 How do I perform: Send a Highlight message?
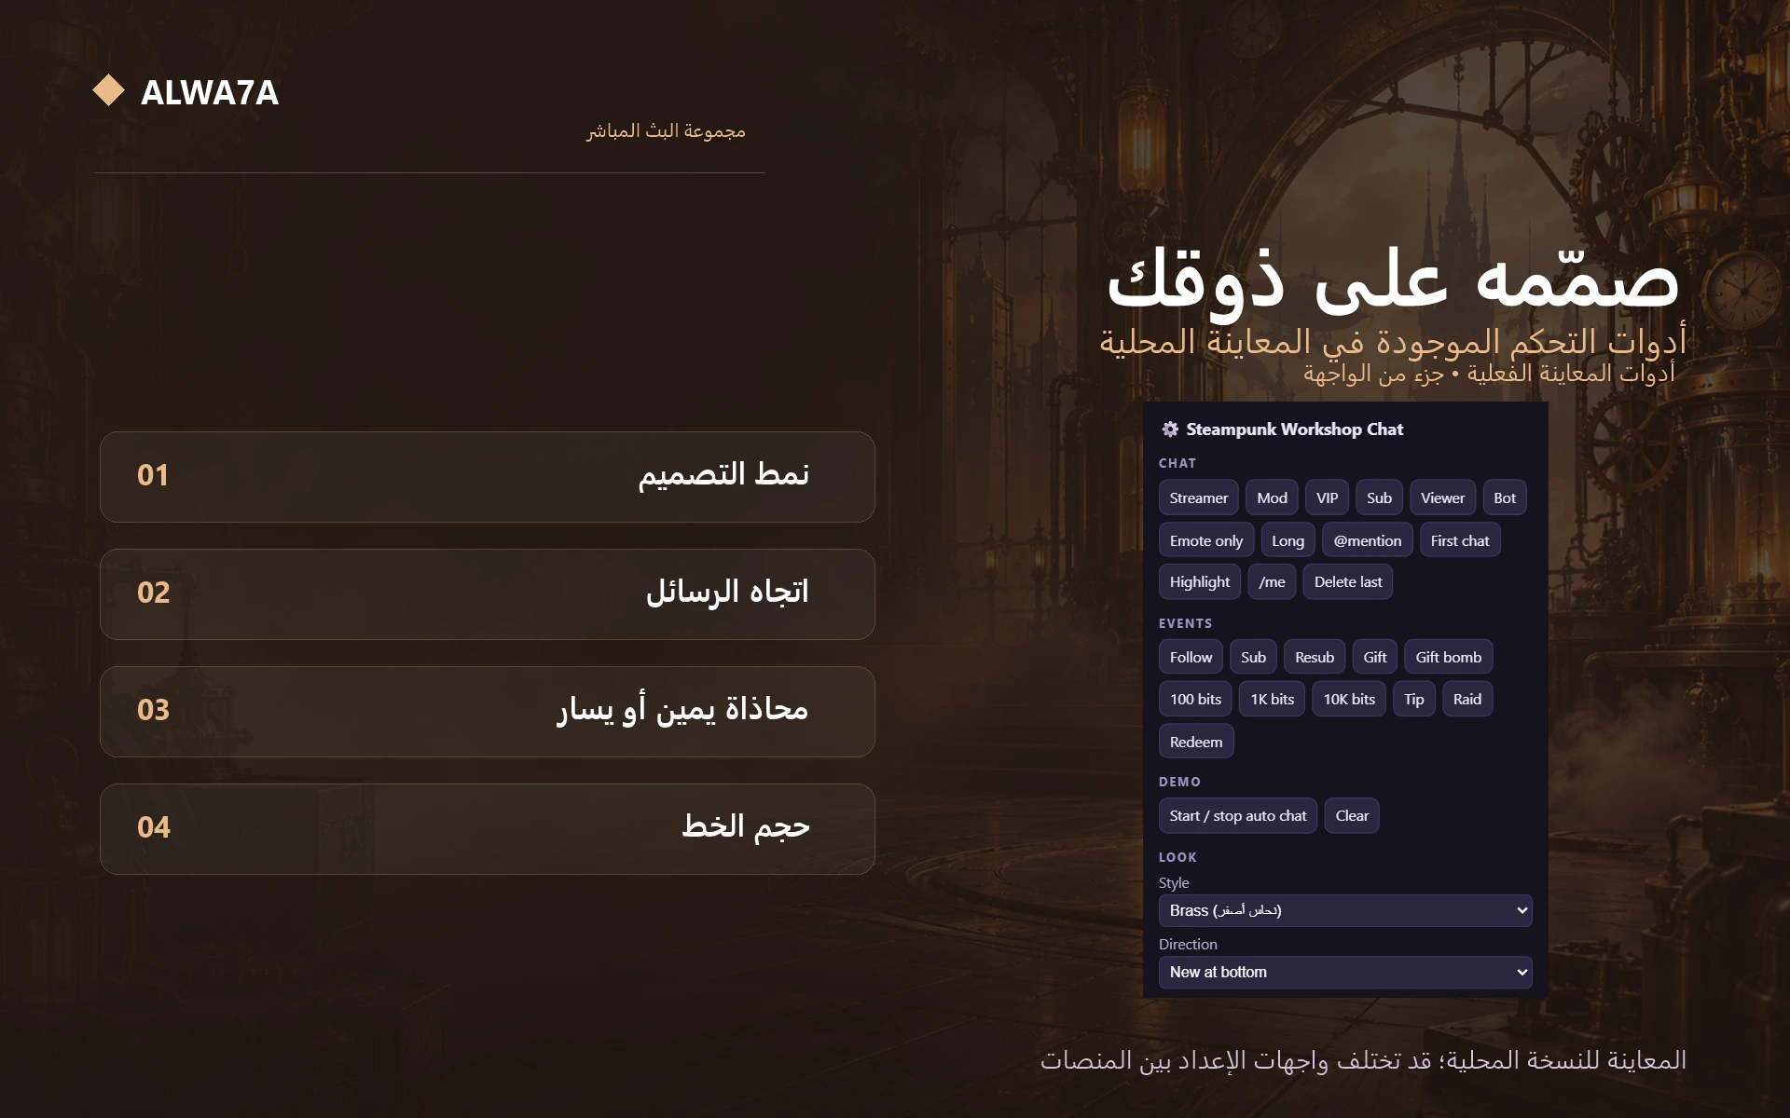point(1200,582)
